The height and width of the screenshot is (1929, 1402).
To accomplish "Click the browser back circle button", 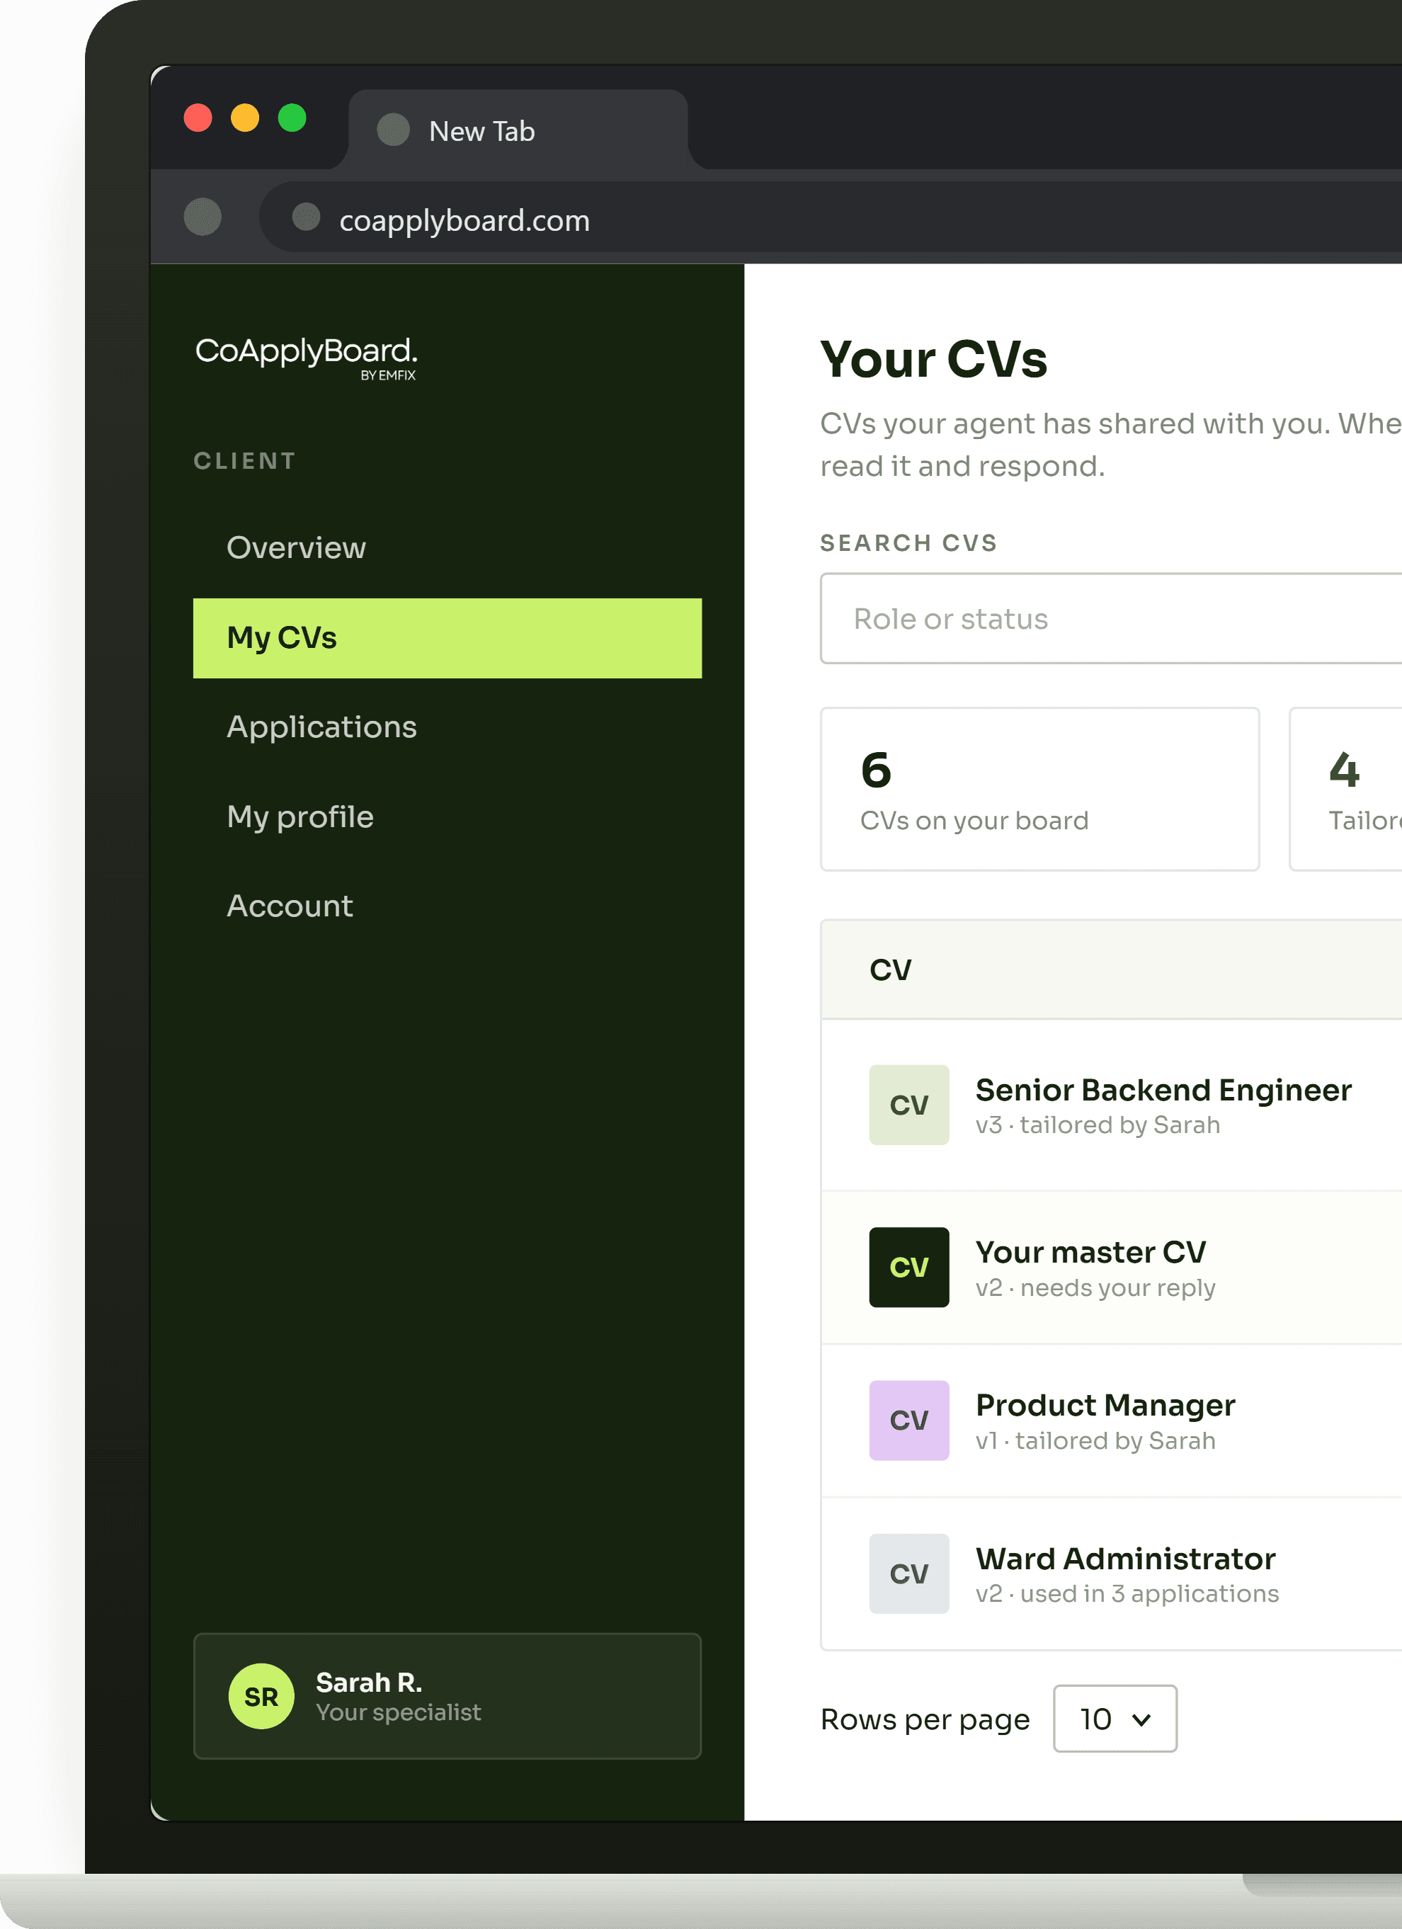I will (203, 217).
